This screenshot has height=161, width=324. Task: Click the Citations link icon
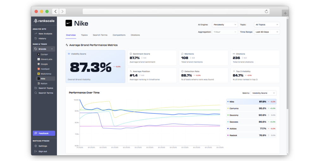[234, 54]
